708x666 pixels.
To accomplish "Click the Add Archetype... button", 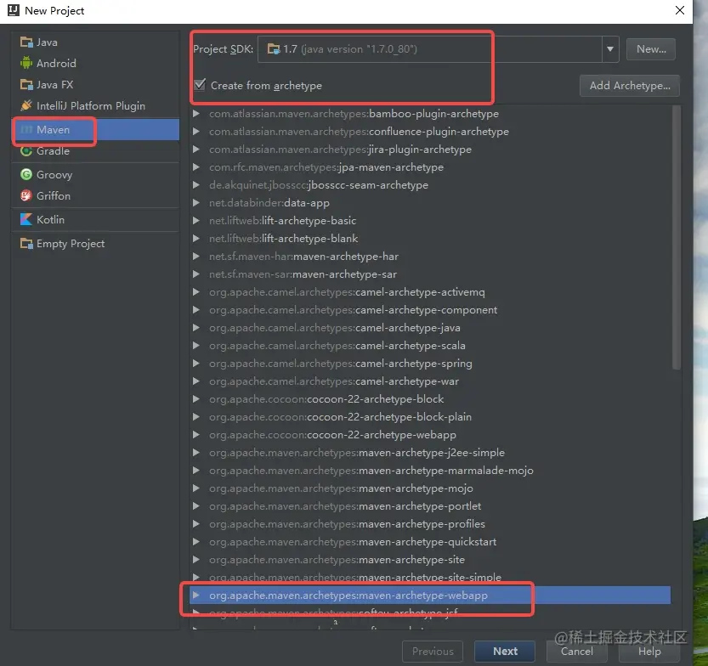I will click(630, 85).
